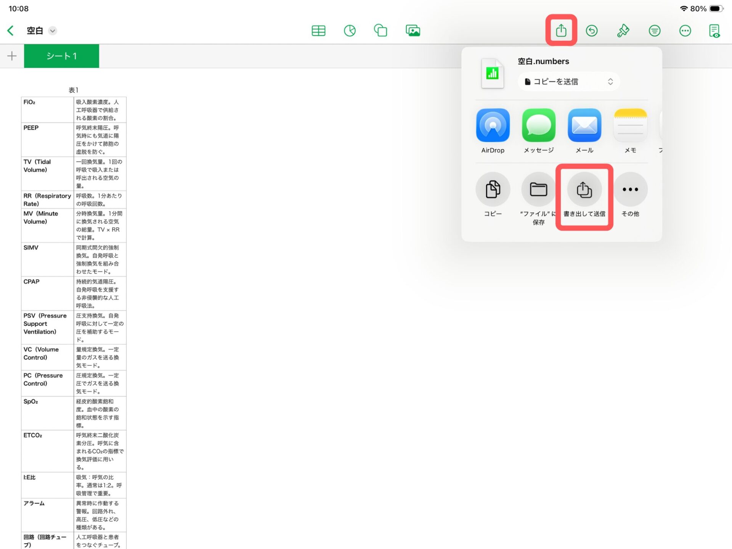Open the format paintbrush panel
This screenshot has height=549, width=732.
(x=623, y=31)
